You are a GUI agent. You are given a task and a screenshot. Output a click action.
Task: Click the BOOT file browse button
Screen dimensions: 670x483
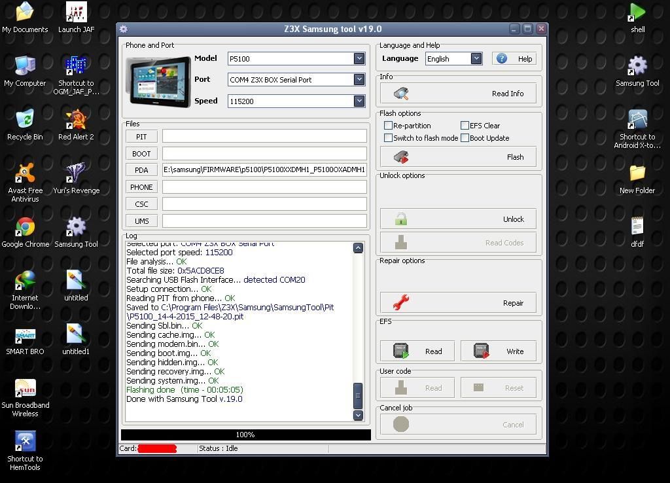pyautogui.click(x=141, y=154)
